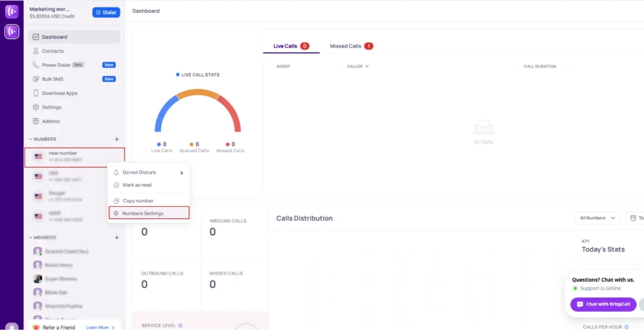Viewport: 644px width, 330px height.
Task: Open the Dashboard sidebar item
Action: [x=74, y=37]
